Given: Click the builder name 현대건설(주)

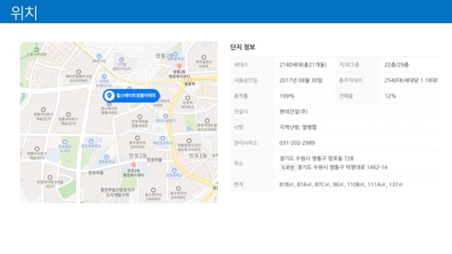Looking at the screenshot, I should (293, 111).
